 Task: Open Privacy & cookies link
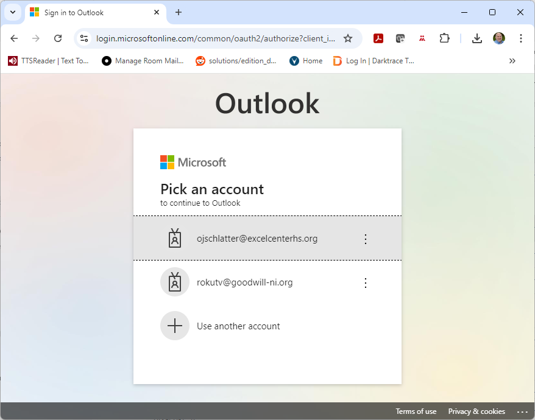coord(477,411)
